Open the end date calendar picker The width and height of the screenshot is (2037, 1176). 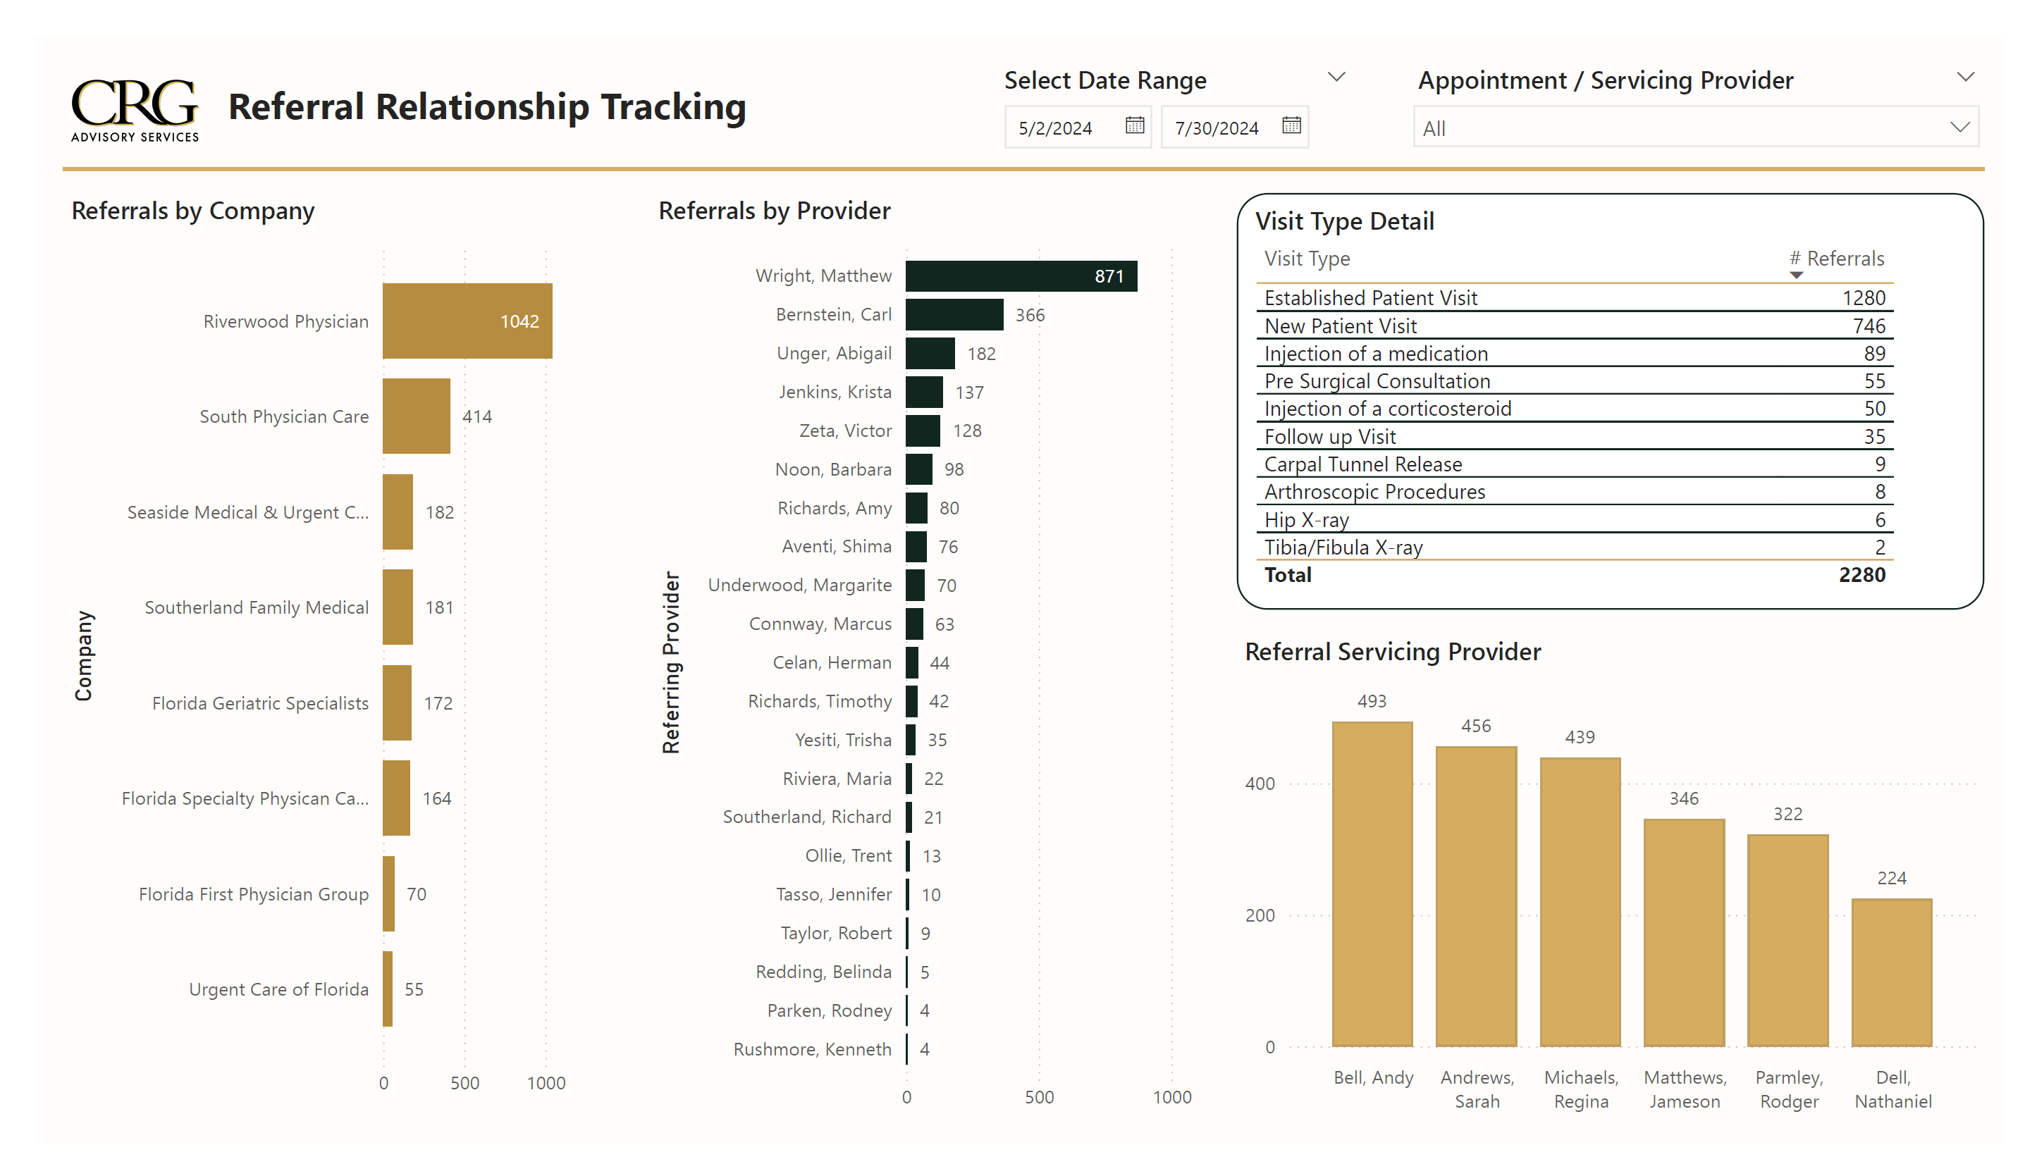pos(1291,126)
